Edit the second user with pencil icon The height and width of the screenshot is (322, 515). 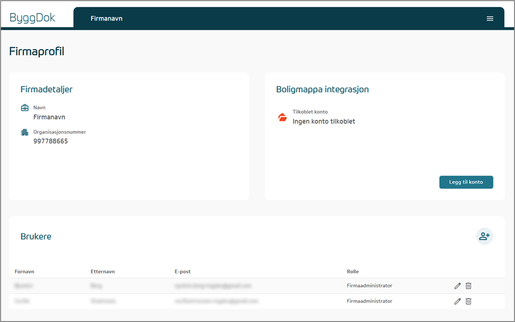(458, 301)
